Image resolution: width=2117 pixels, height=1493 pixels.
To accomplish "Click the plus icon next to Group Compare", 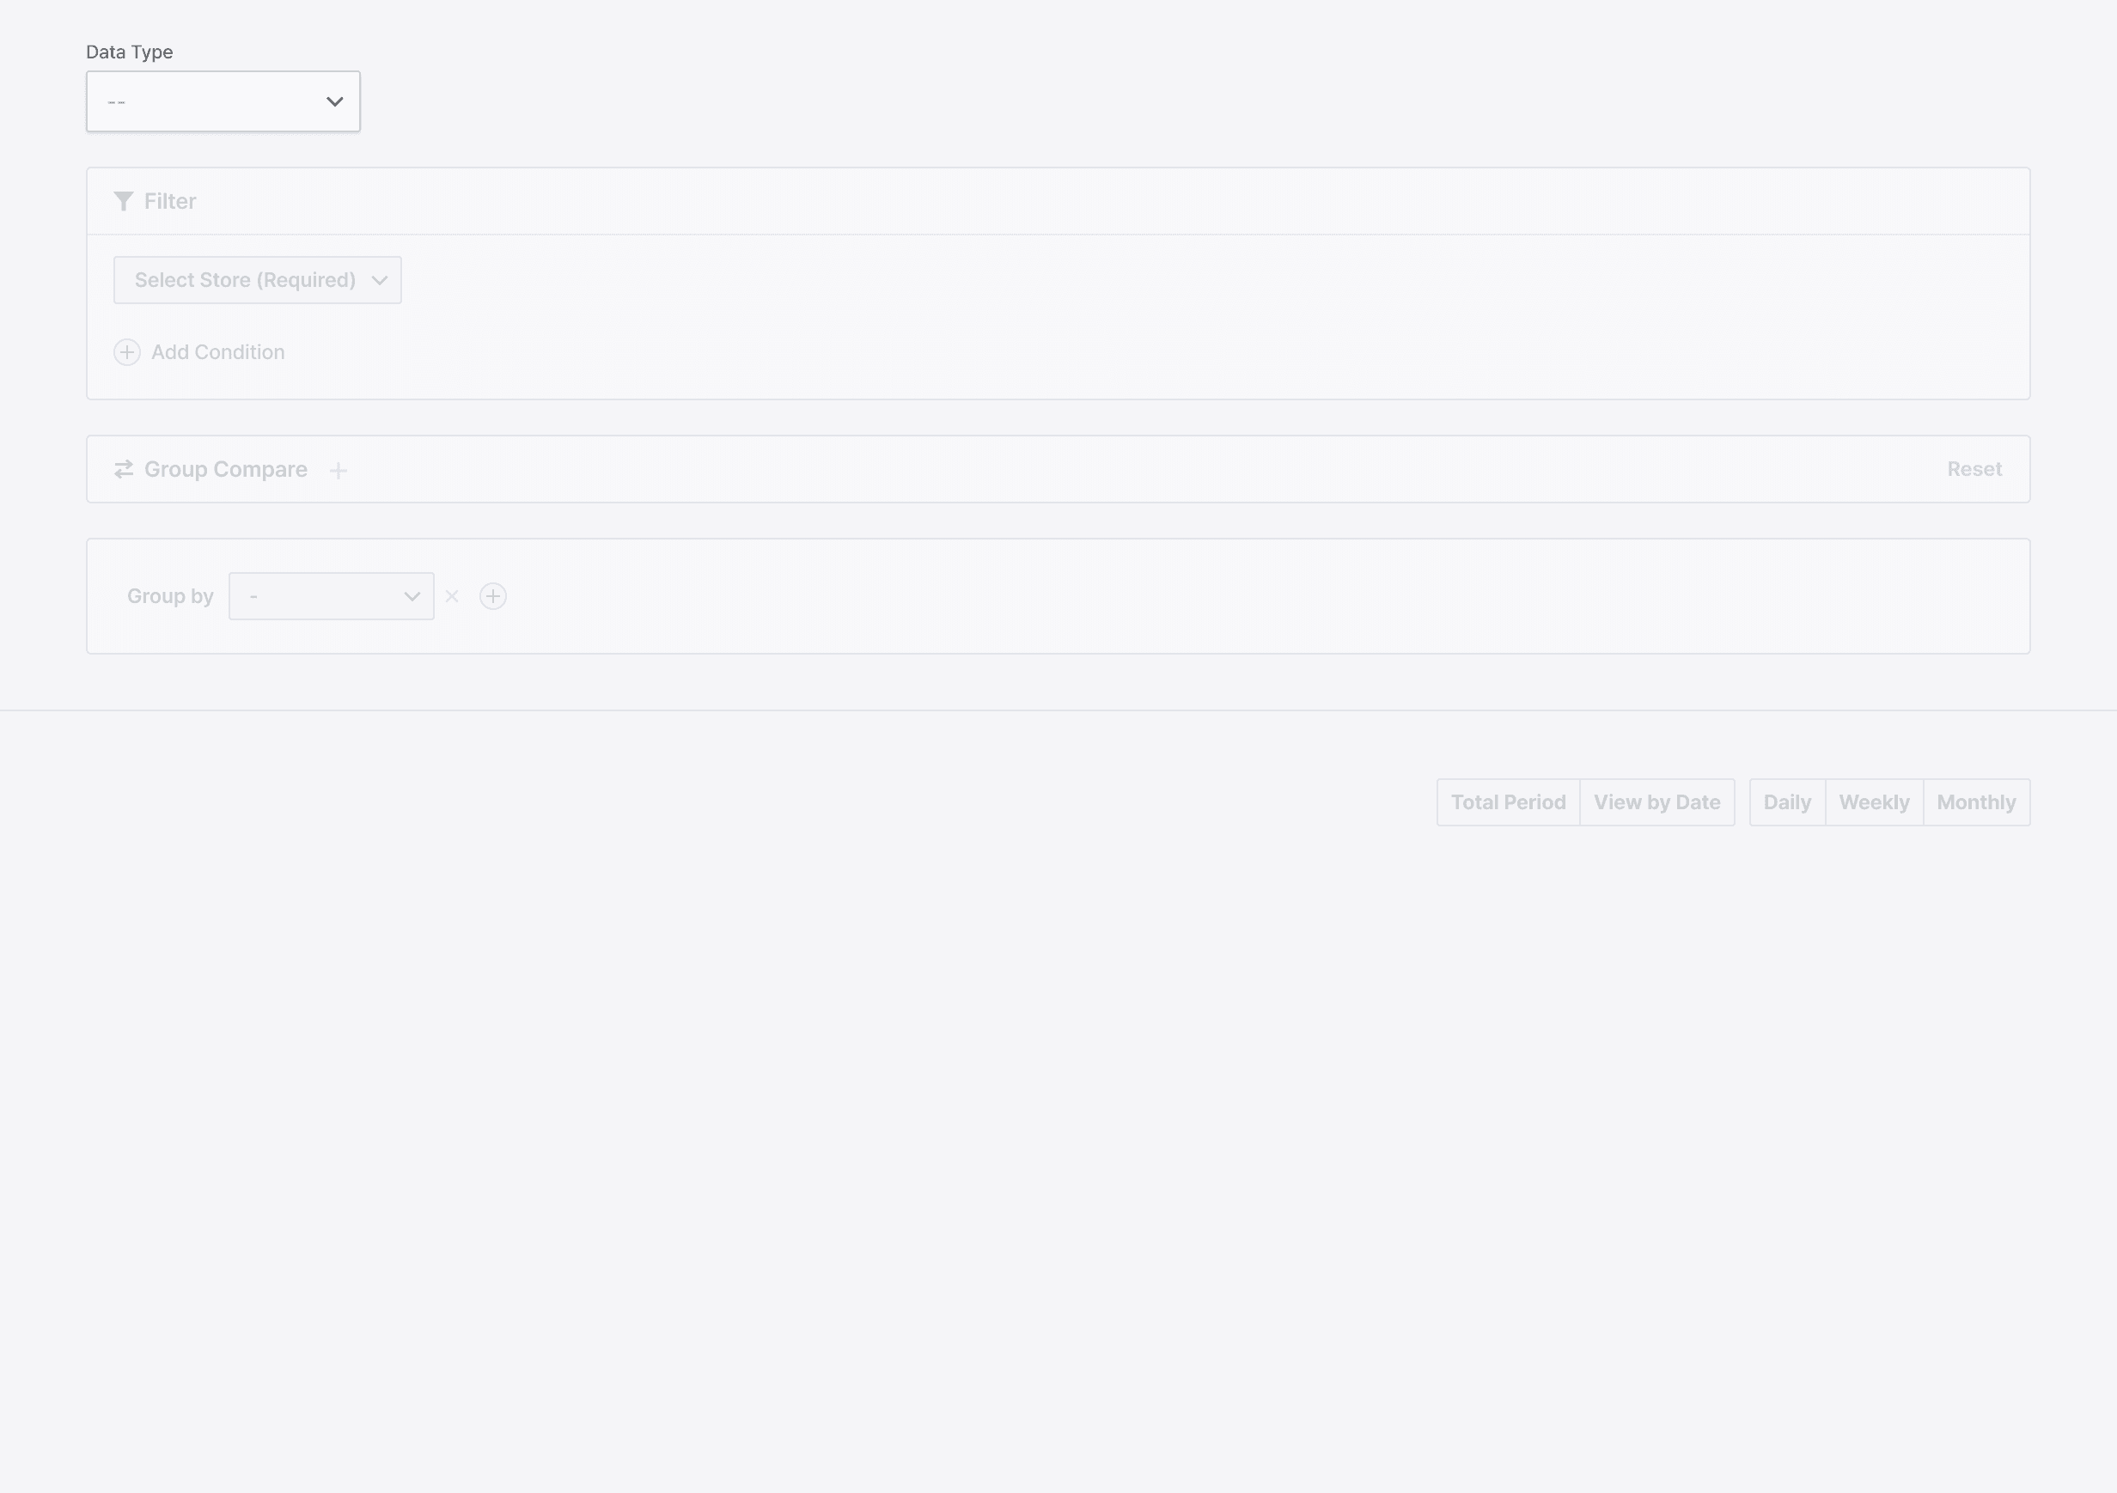I will click(339, 471).
